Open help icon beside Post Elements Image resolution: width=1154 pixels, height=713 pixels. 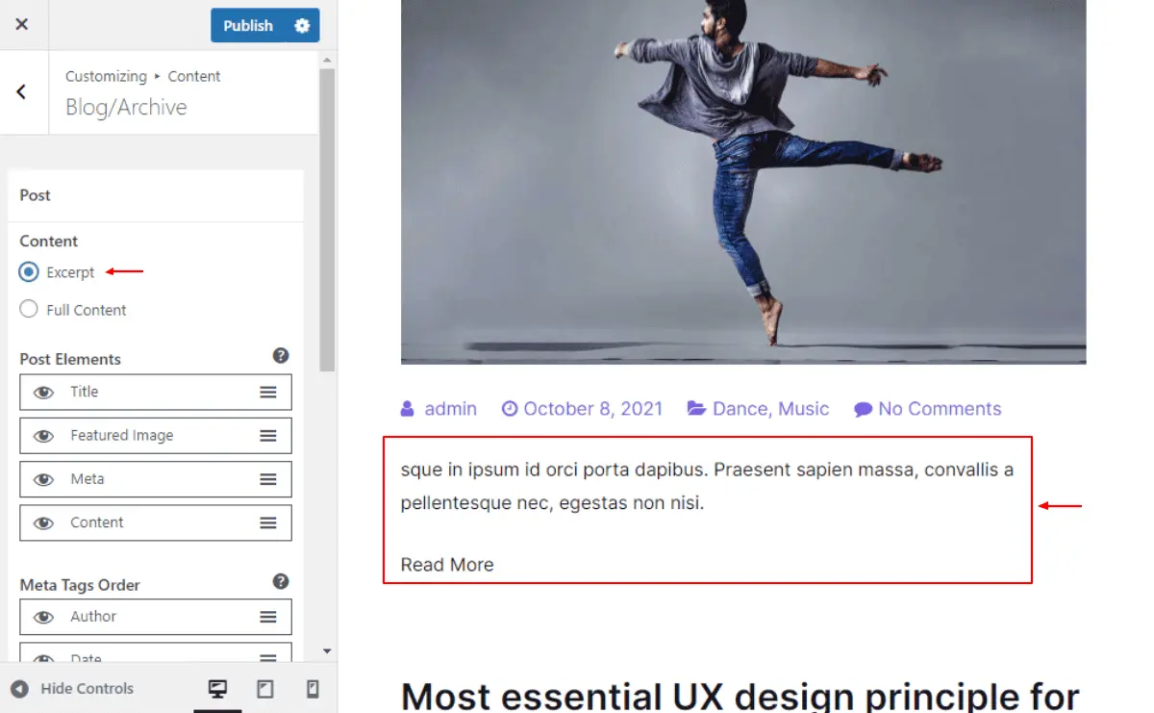click(x=281, y=356)
